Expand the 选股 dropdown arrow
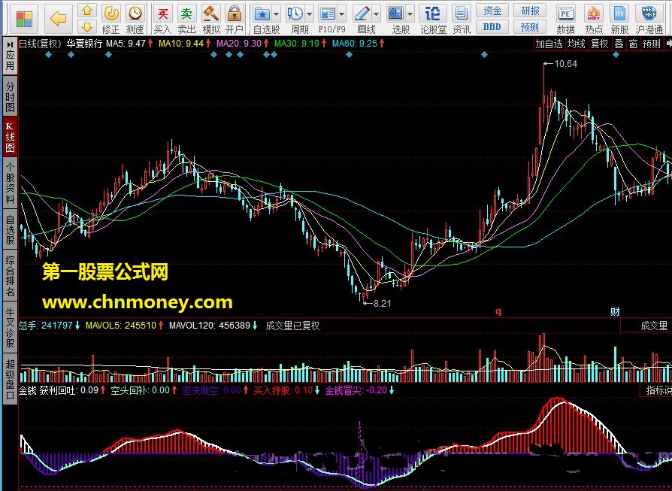This screenshot has width=672, height=491. click(x=410, y=14)
